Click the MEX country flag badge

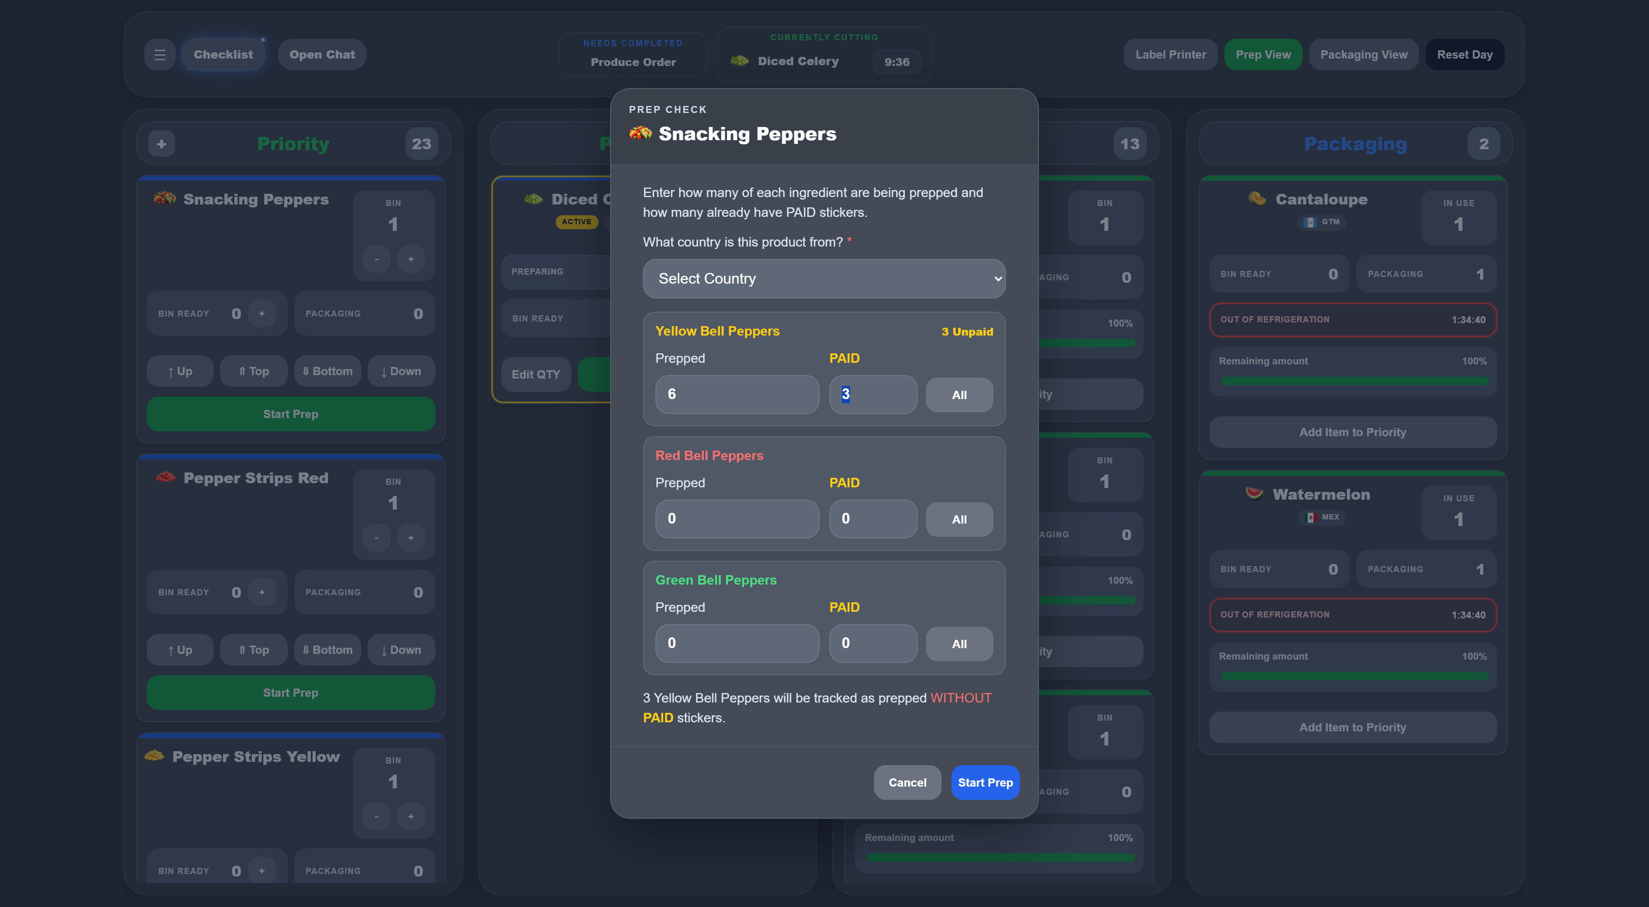coord(1322,517)
